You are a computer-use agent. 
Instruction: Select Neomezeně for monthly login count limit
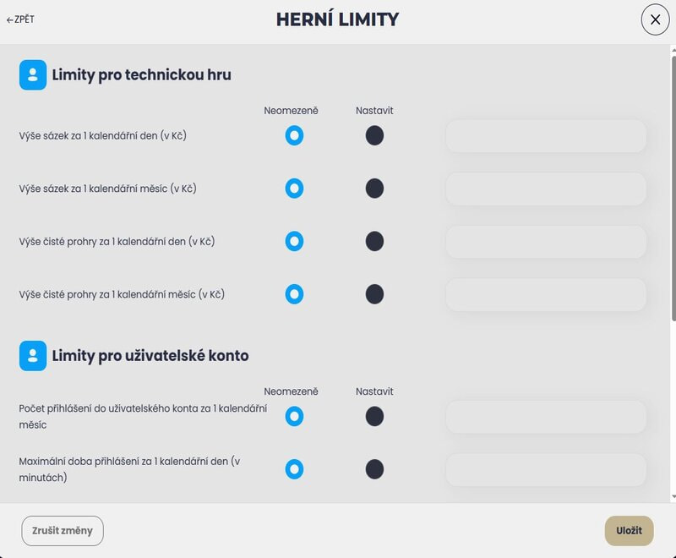click(293, 416)
